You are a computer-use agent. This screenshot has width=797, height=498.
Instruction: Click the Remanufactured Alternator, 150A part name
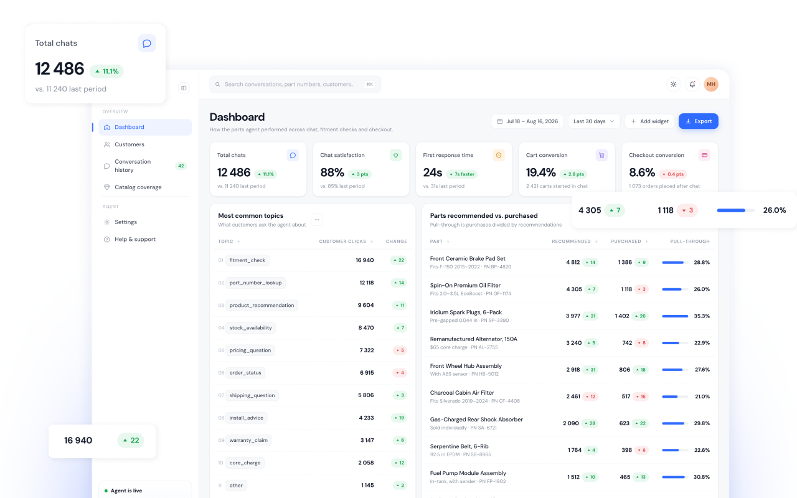474,339
